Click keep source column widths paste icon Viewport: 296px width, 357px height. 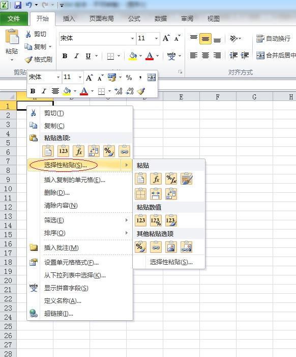coord(156,194)
